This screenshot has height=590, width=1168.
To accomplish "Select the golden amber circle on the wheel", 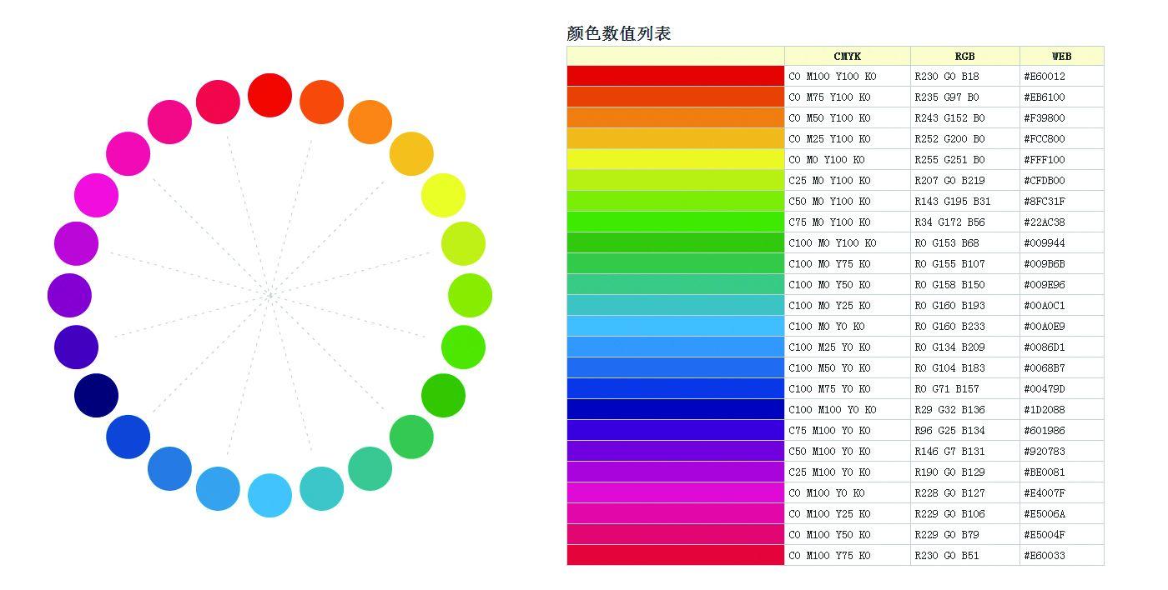I will [x=411, y=153].
